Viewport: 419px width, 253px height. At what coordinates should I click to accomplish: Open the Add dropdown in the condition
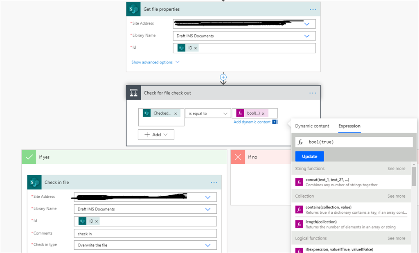point(156,134)
